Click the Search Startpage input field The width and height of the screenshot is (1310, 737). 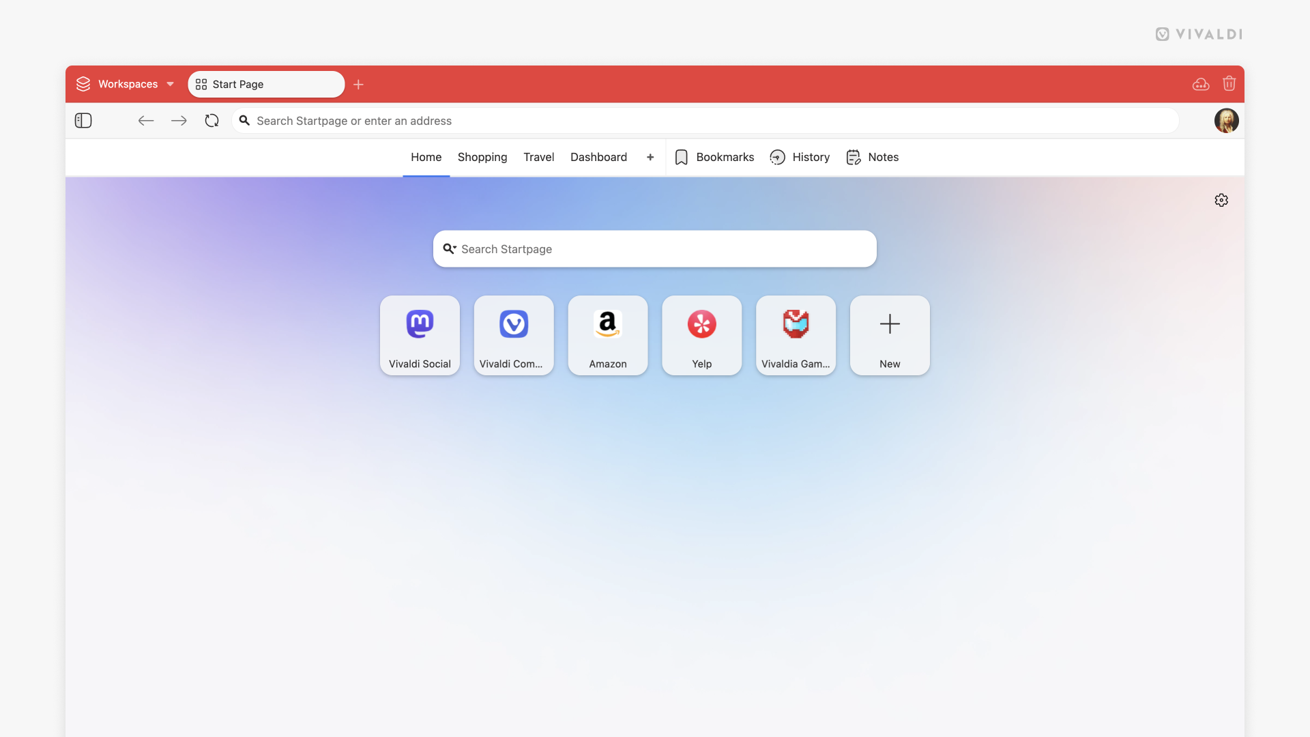pyautogui.click(x=654, y=248)
